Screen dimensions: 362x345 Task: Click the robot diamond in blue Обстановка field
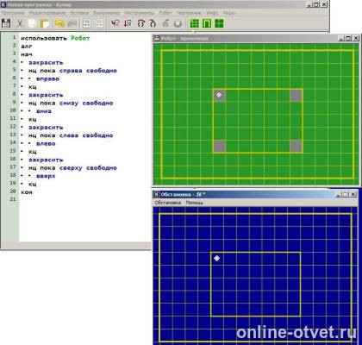click(x=216, y=258)
